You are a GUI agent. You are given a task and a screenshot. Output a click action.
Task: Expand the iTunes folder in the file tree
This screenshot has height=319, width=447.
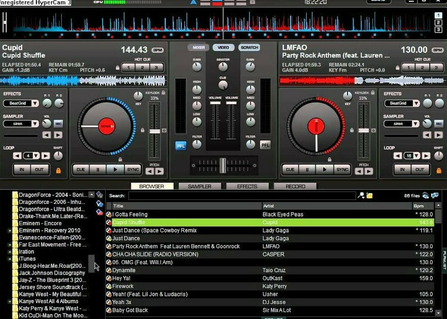click(10, 259)
